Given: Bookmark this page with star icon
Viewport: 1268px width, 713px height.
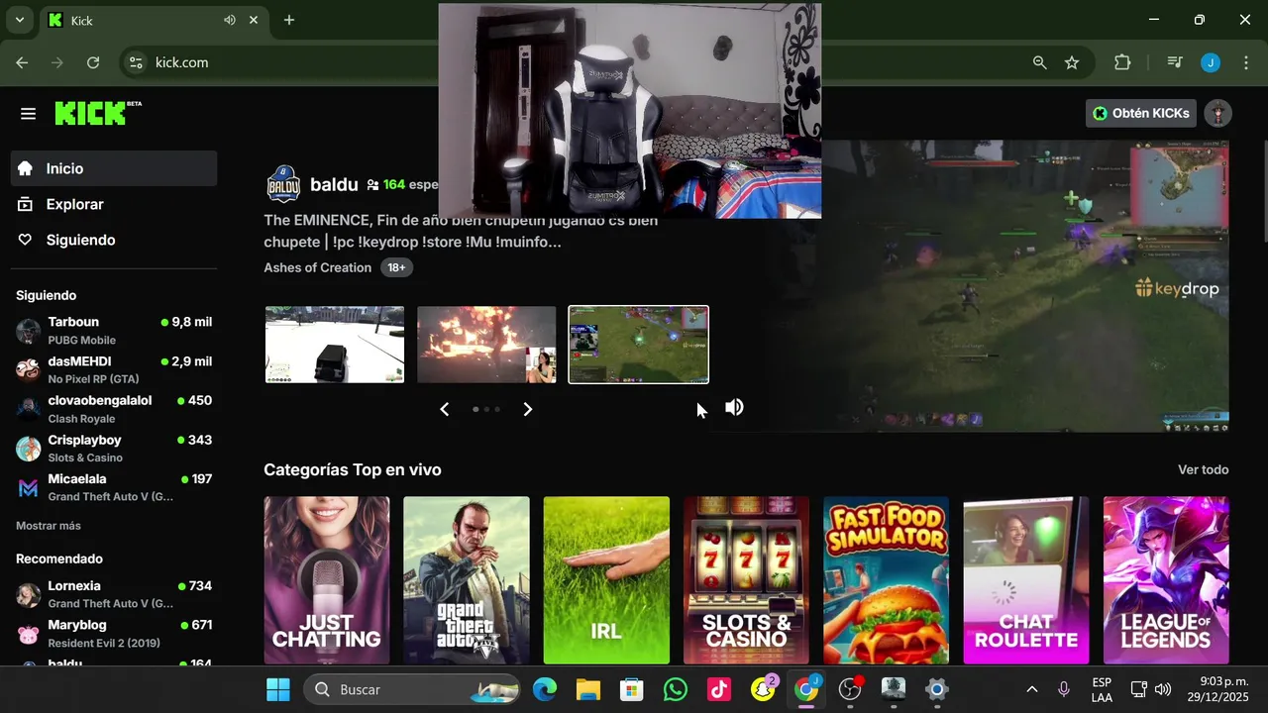Looking at the screenshot, I should tap(1072, 62).
